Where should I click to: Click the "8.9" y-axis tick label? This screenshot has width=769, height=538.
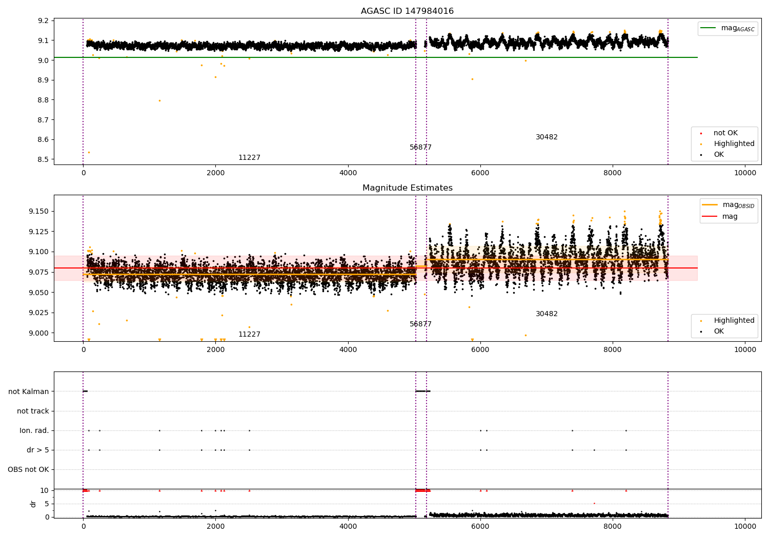point(43,80)
